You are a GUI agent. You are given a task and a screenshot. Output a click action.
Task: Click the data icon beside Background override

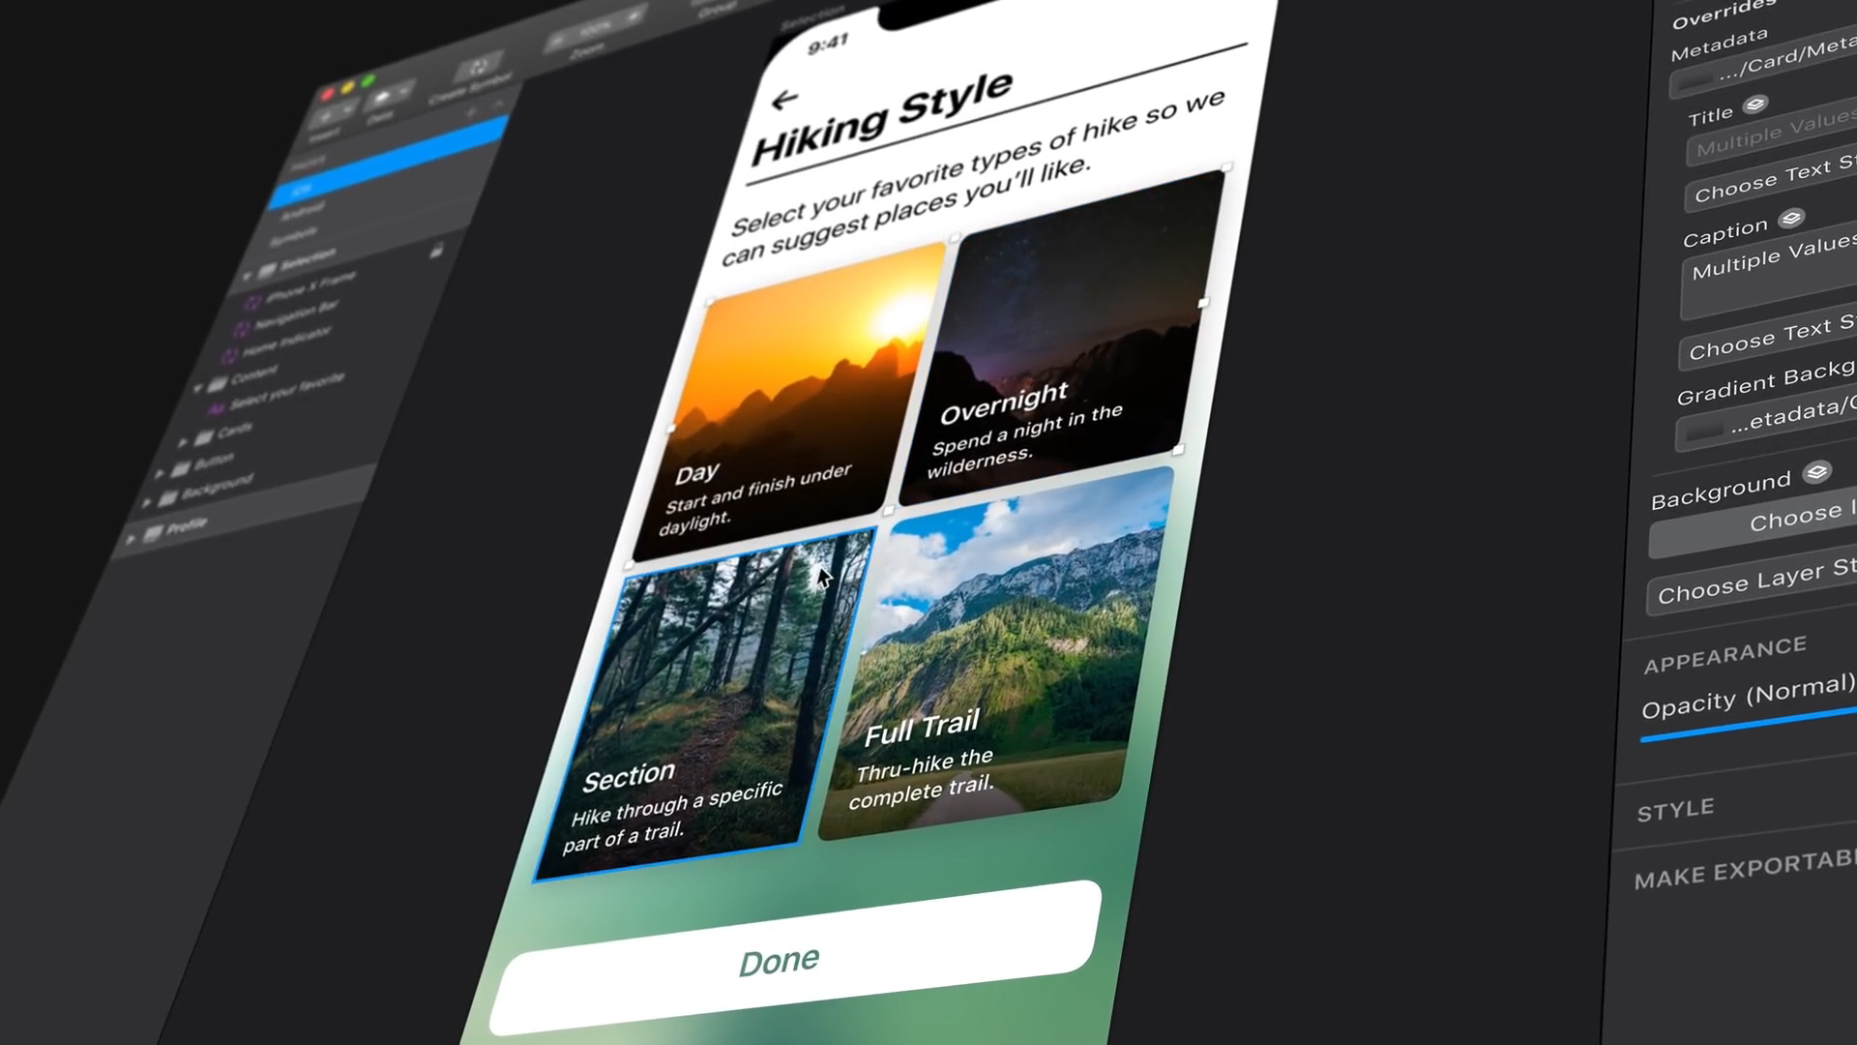[1816, 472]
